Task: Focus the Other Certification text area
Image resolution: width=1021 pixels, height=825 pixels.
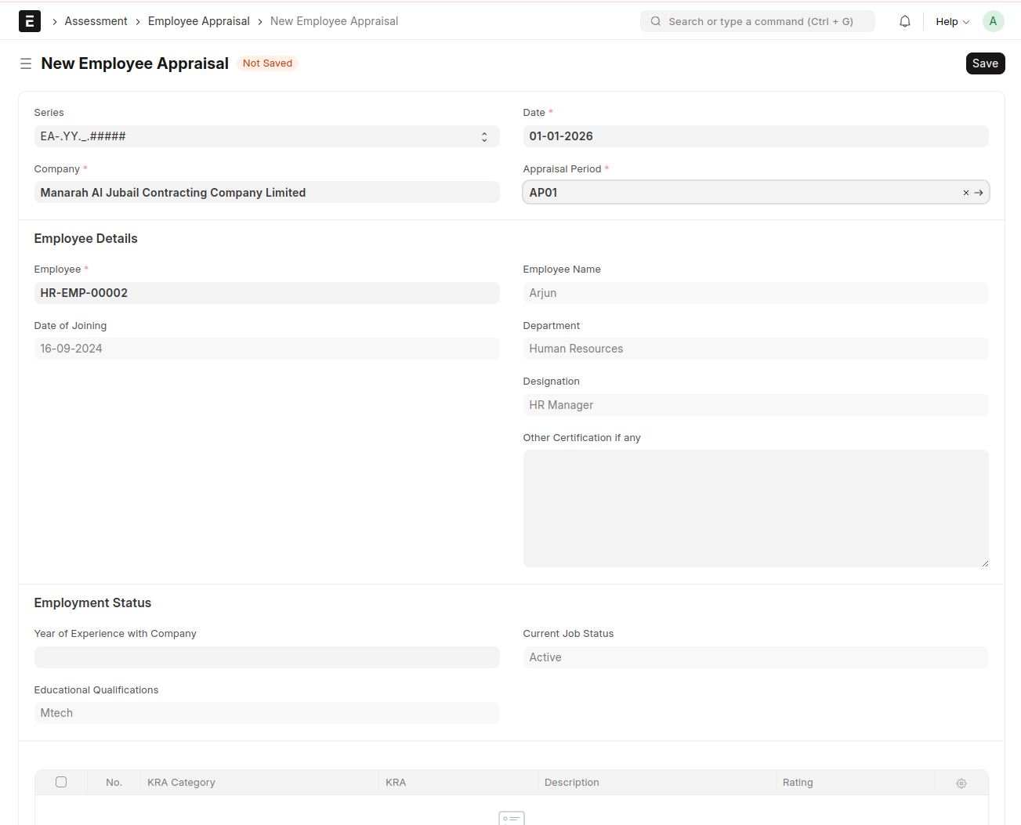Action: pyautogui.click(x=755, y=508)
